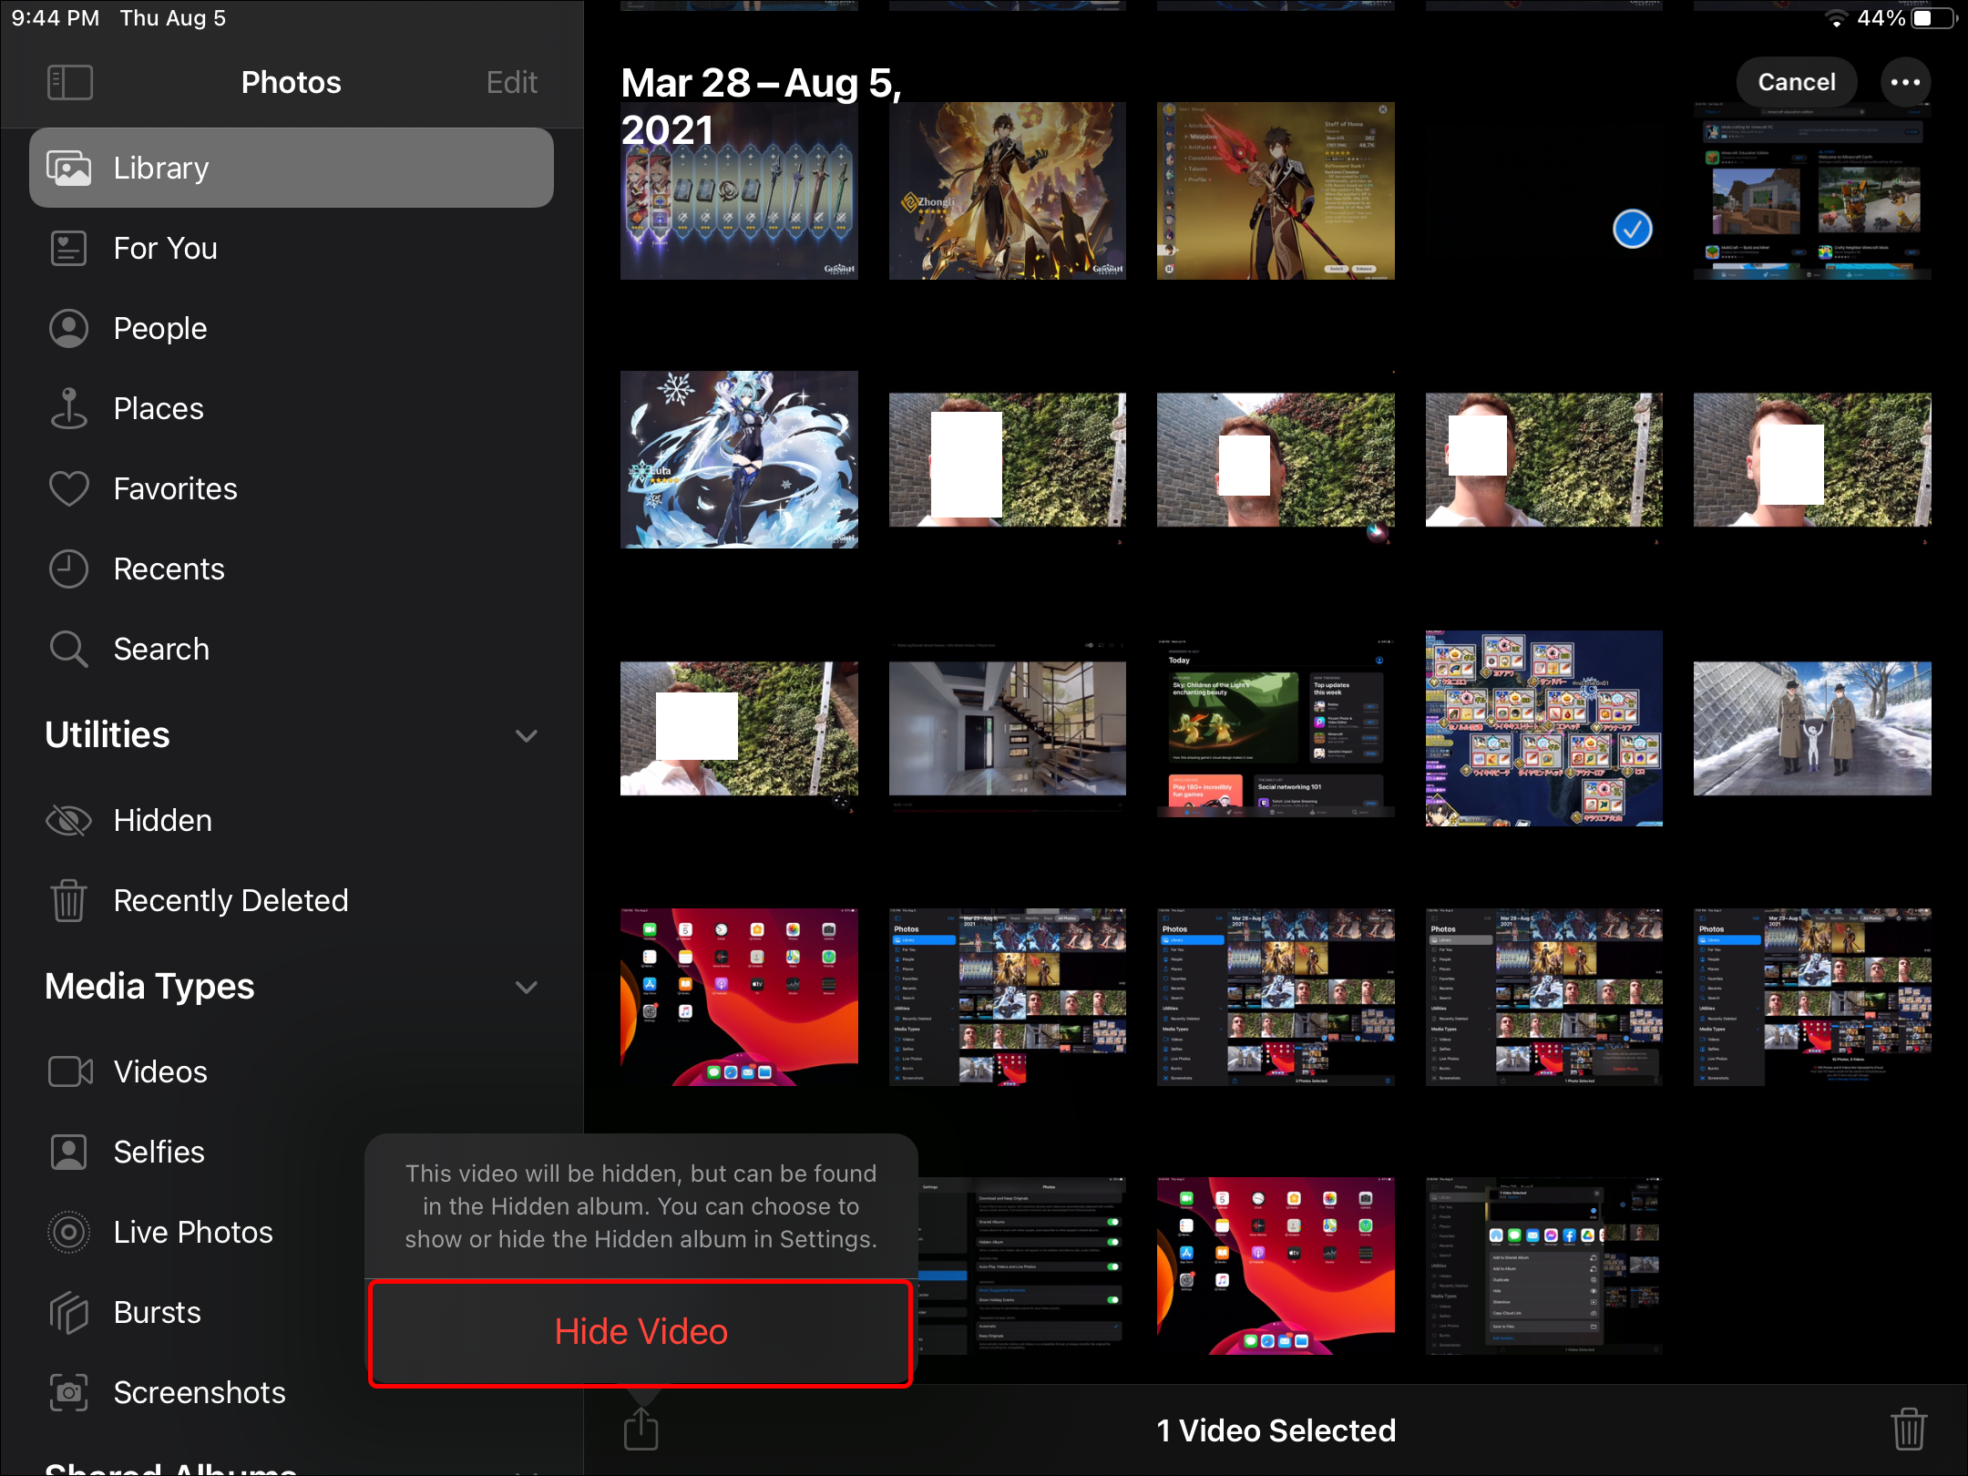This screenshot has height=1476, width=1968.
Task: Tap the trash icon in bottom toolbar
Action: tap(1908, 1429)
